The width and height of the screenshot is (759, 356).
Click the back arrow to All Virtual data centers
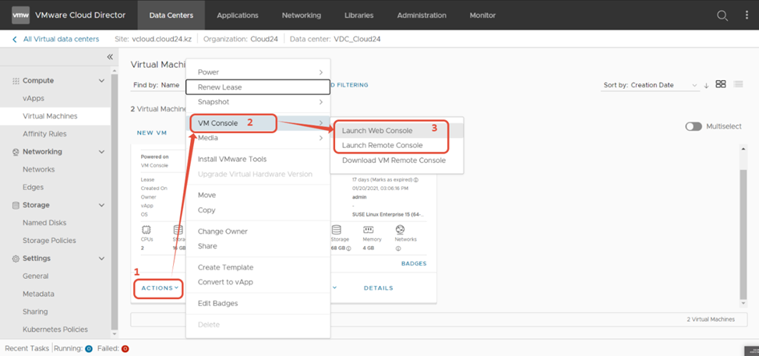click(14, 39)
